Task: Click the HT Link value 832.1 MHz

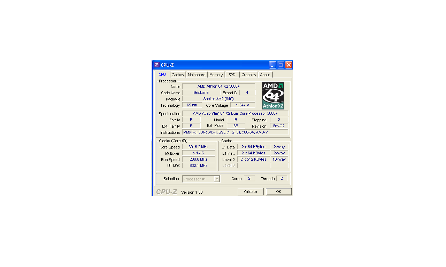Action: [199, 165]
